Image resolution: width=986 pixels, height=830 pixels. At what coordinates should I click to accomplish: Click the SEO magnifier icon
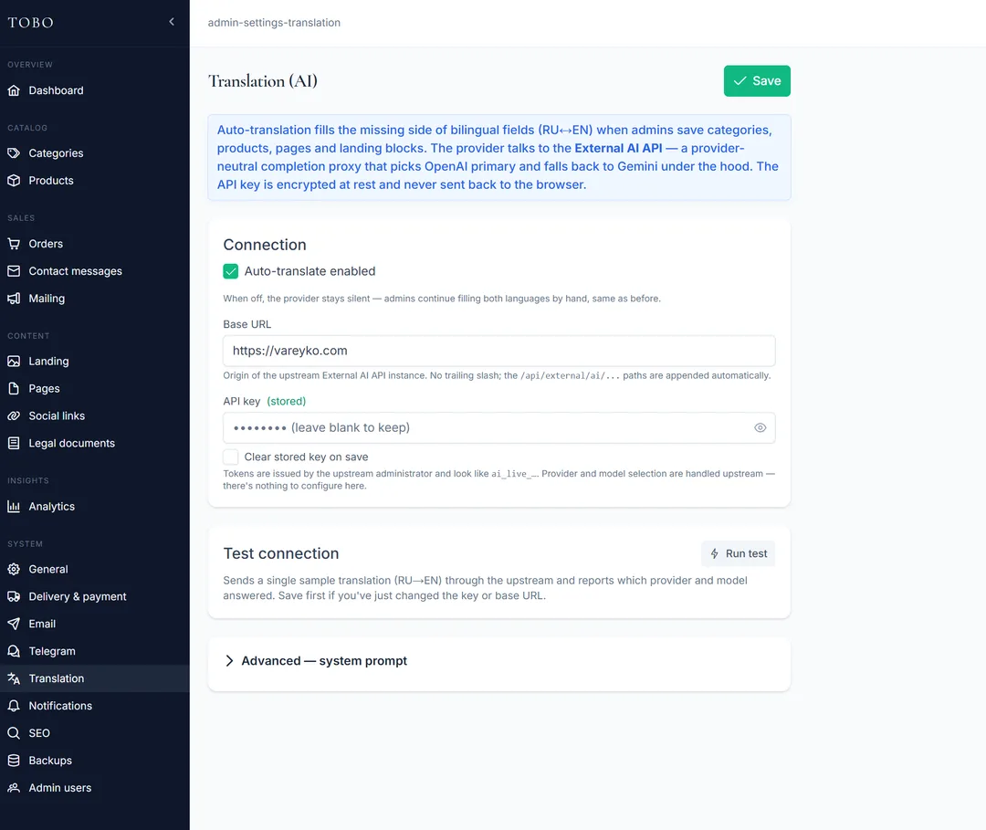pos(14,733)
